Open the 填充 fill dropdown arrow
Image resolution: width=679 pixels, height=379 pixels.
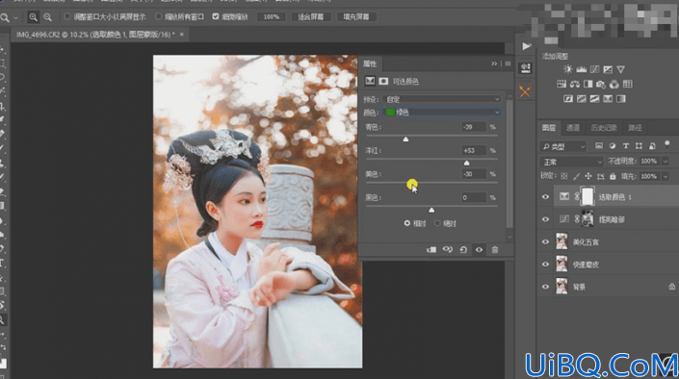tap(666, 177)
